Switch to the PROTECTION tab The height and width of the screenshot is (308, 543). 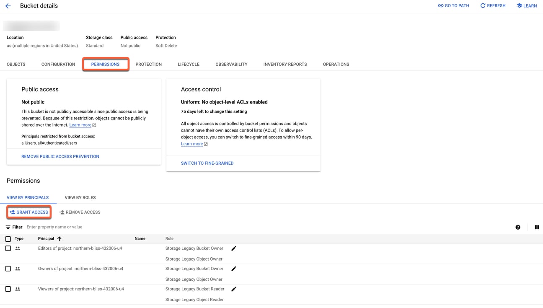[x=148, y=64]
